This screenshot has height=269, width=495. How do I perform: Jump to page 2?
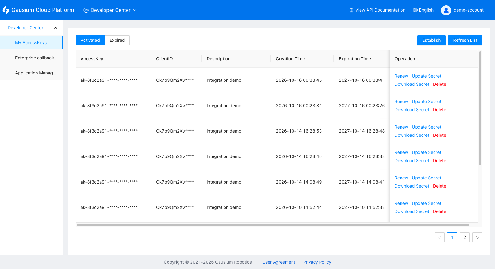pos(465,237)
